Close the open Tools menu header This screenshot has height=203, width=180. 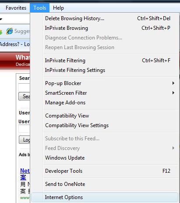(40, 8)
